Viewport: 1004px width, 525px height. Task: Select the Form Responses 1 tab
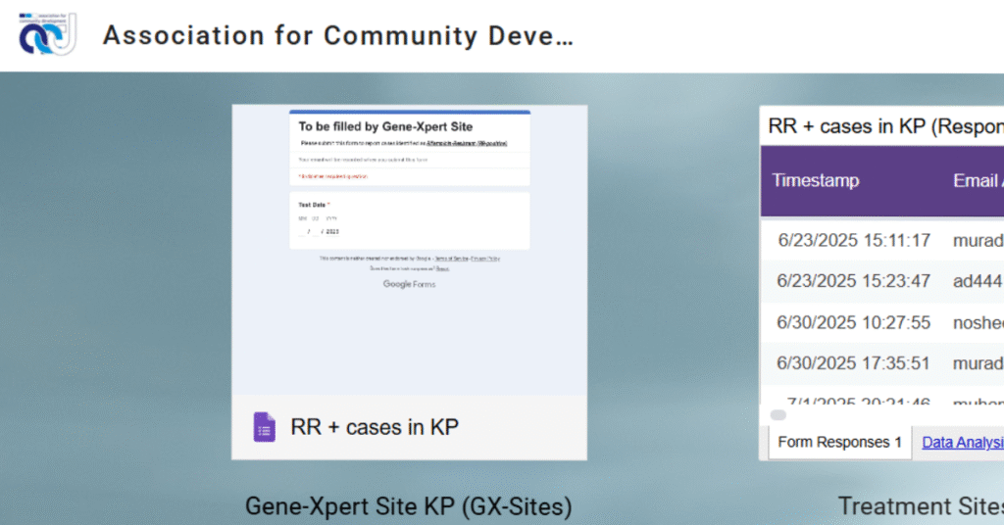click(839, 443)
